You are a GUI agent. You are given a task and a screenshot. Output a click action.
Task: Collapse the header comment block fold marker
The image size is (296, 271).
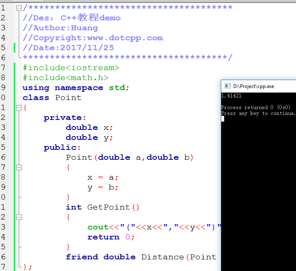coord(18,8)
